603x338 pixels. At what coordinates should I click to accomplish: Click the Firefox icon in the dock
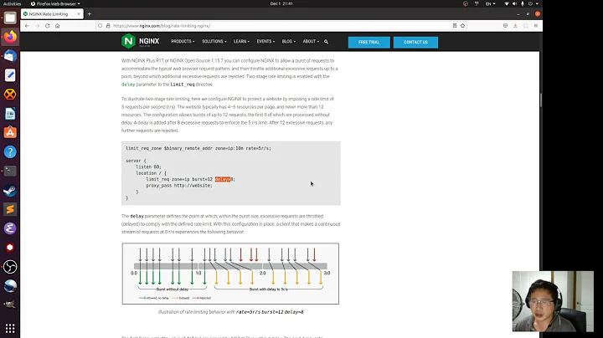pyautogui.click(x=10, y=37)
